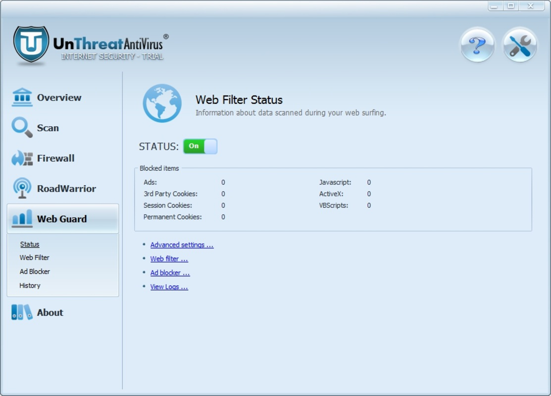Open the help question mark icon

click(477, 45)
